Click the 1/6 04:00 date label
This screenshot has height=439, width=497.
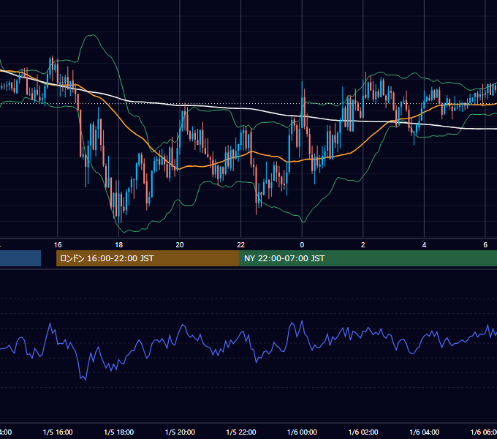coord(425,432)
